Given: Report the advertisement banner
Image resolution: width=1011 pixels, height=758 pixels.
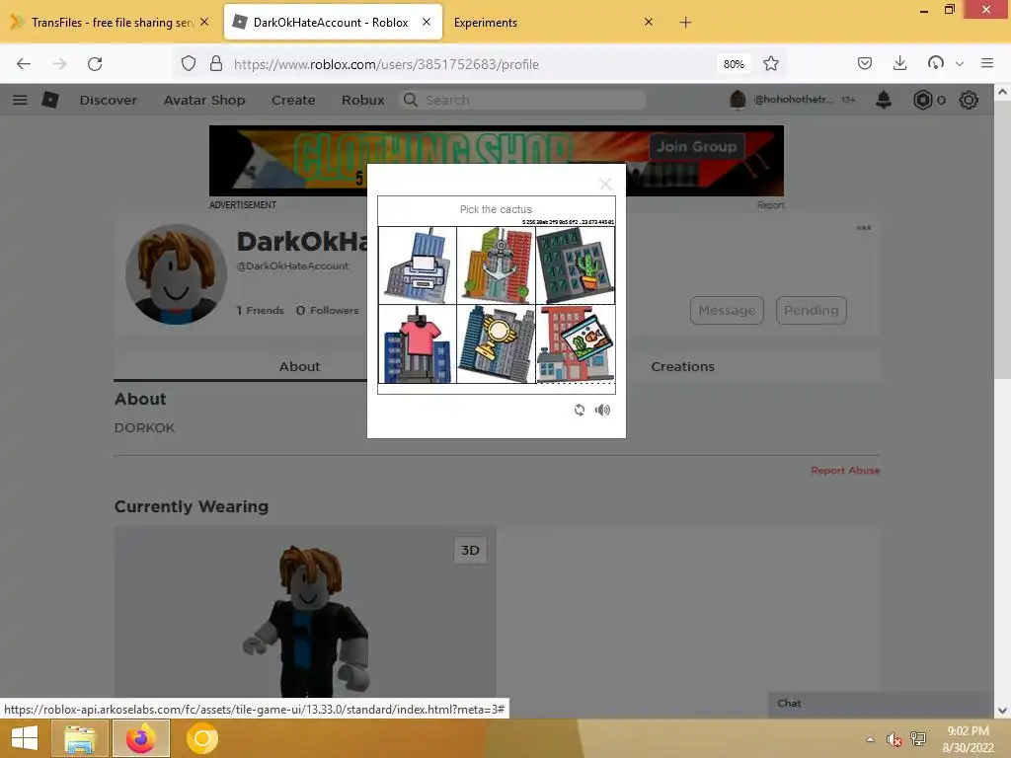Looking at the screenshot, I should pyautogui.click(x=770, y=205).
